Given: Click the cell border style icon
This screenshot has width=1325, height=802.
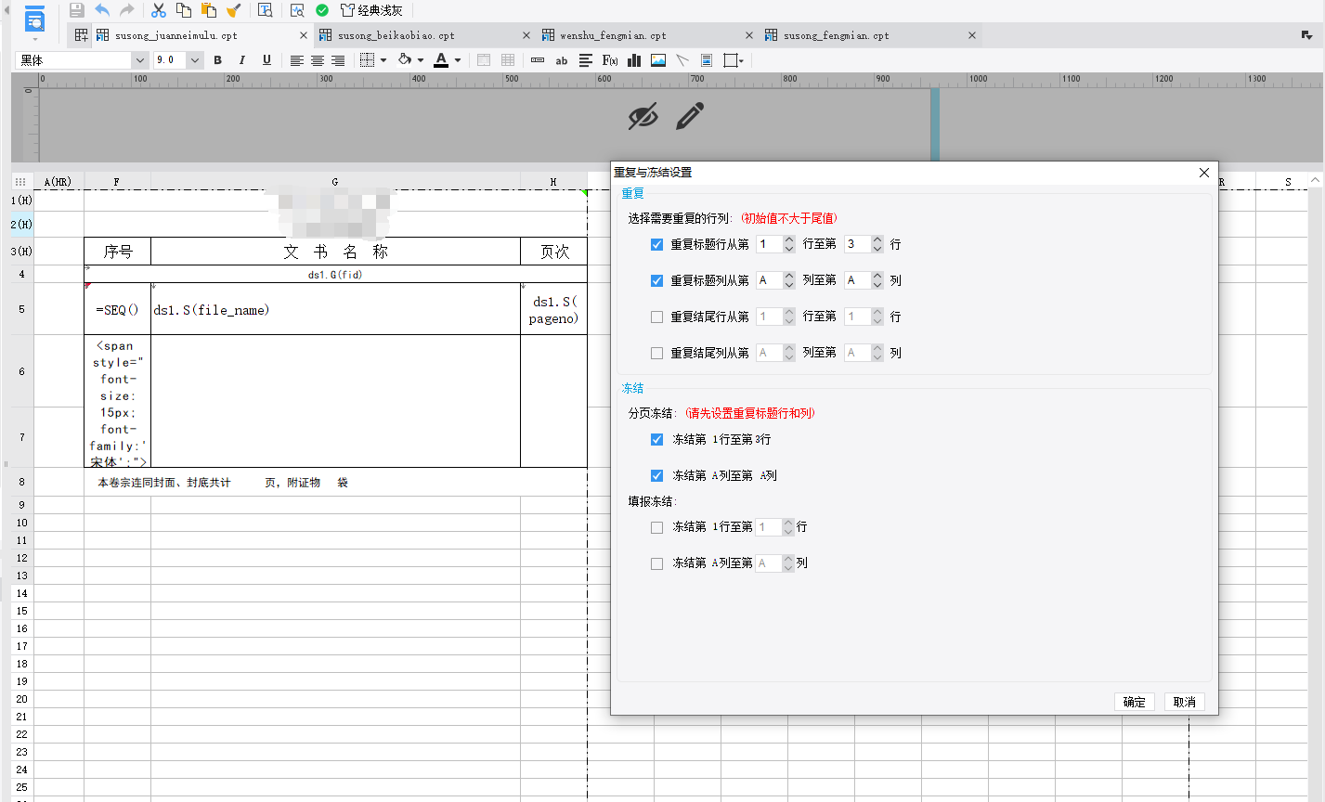Looking at the screenshot, I should [x=368, y=60].
